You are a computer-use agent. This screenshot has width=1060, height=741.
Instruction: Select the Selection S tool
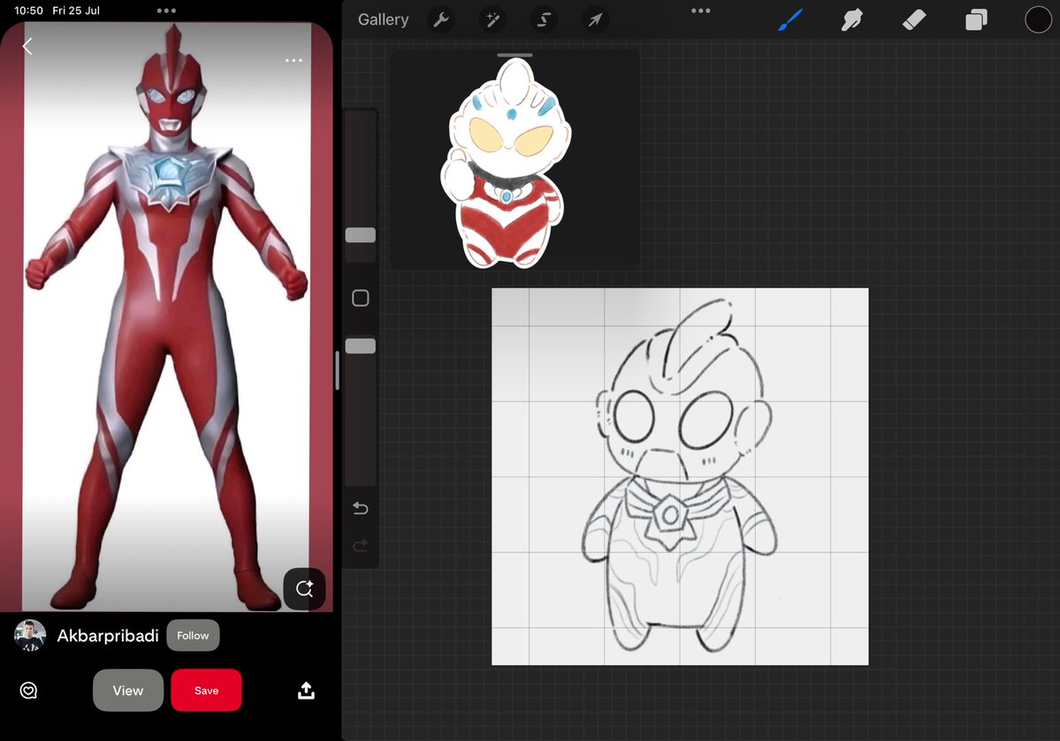(544, 19)
